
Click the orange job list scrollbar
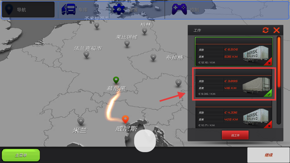click(x=279, y=62)
